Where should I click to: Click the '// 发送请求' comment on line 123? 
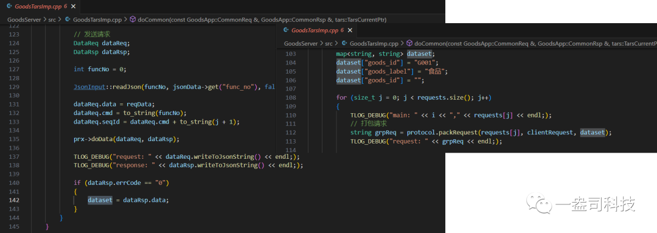[92, 34]
